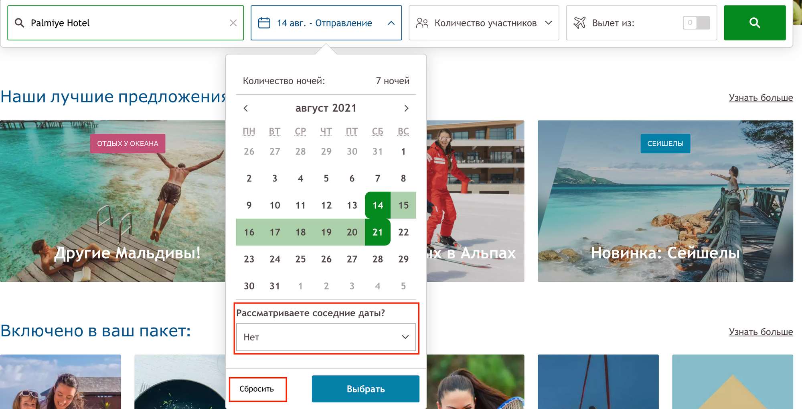Clear the Palmiye Hotel search field
This screenshot has height=409, width=802.
point(233,23)
